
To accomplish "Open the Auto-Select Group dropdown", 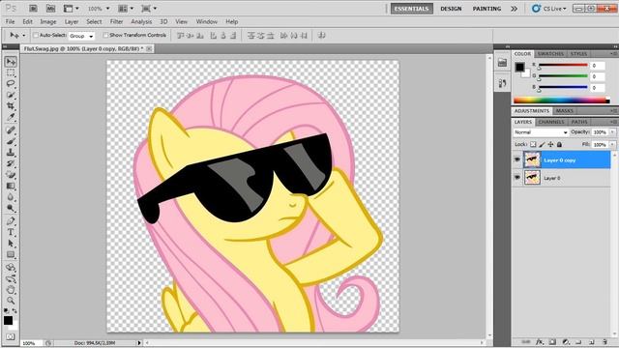I will pos(81,36).
